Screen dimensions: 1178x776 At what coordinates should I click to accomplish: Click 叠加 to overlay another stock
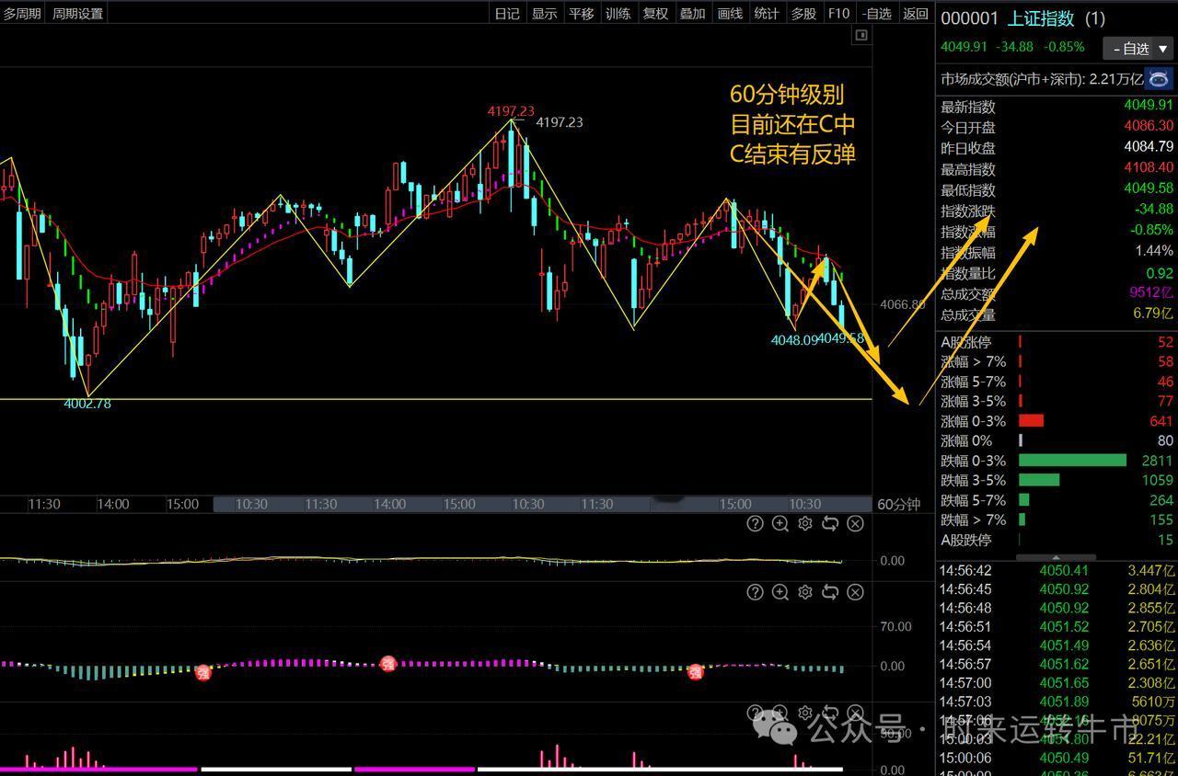coord(692,14)
